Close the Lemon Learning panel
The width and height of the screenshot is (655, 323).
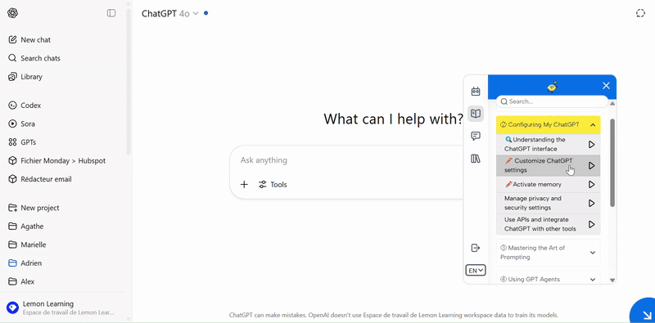(606, 86)
